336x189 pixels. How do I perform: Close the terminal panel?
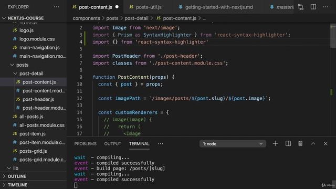tap(325, 143)
